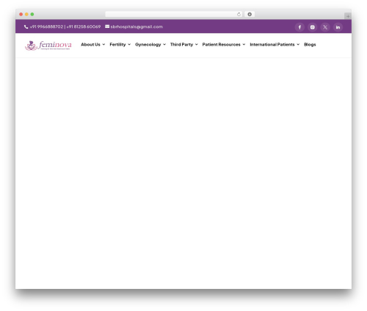Maximize the window with green button
Viewport: 367px width, 311px height.
point(32,14)
